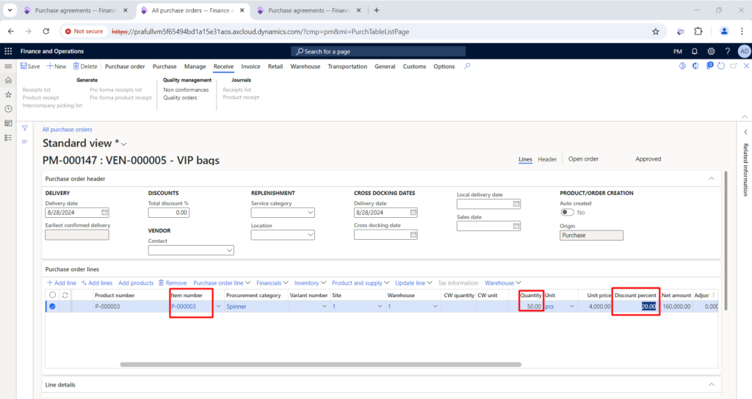Image resolution: width=752 pixels, height=399 pixels.
Task: Open Favorites star in left sidebar
Action: coord(8,95)
